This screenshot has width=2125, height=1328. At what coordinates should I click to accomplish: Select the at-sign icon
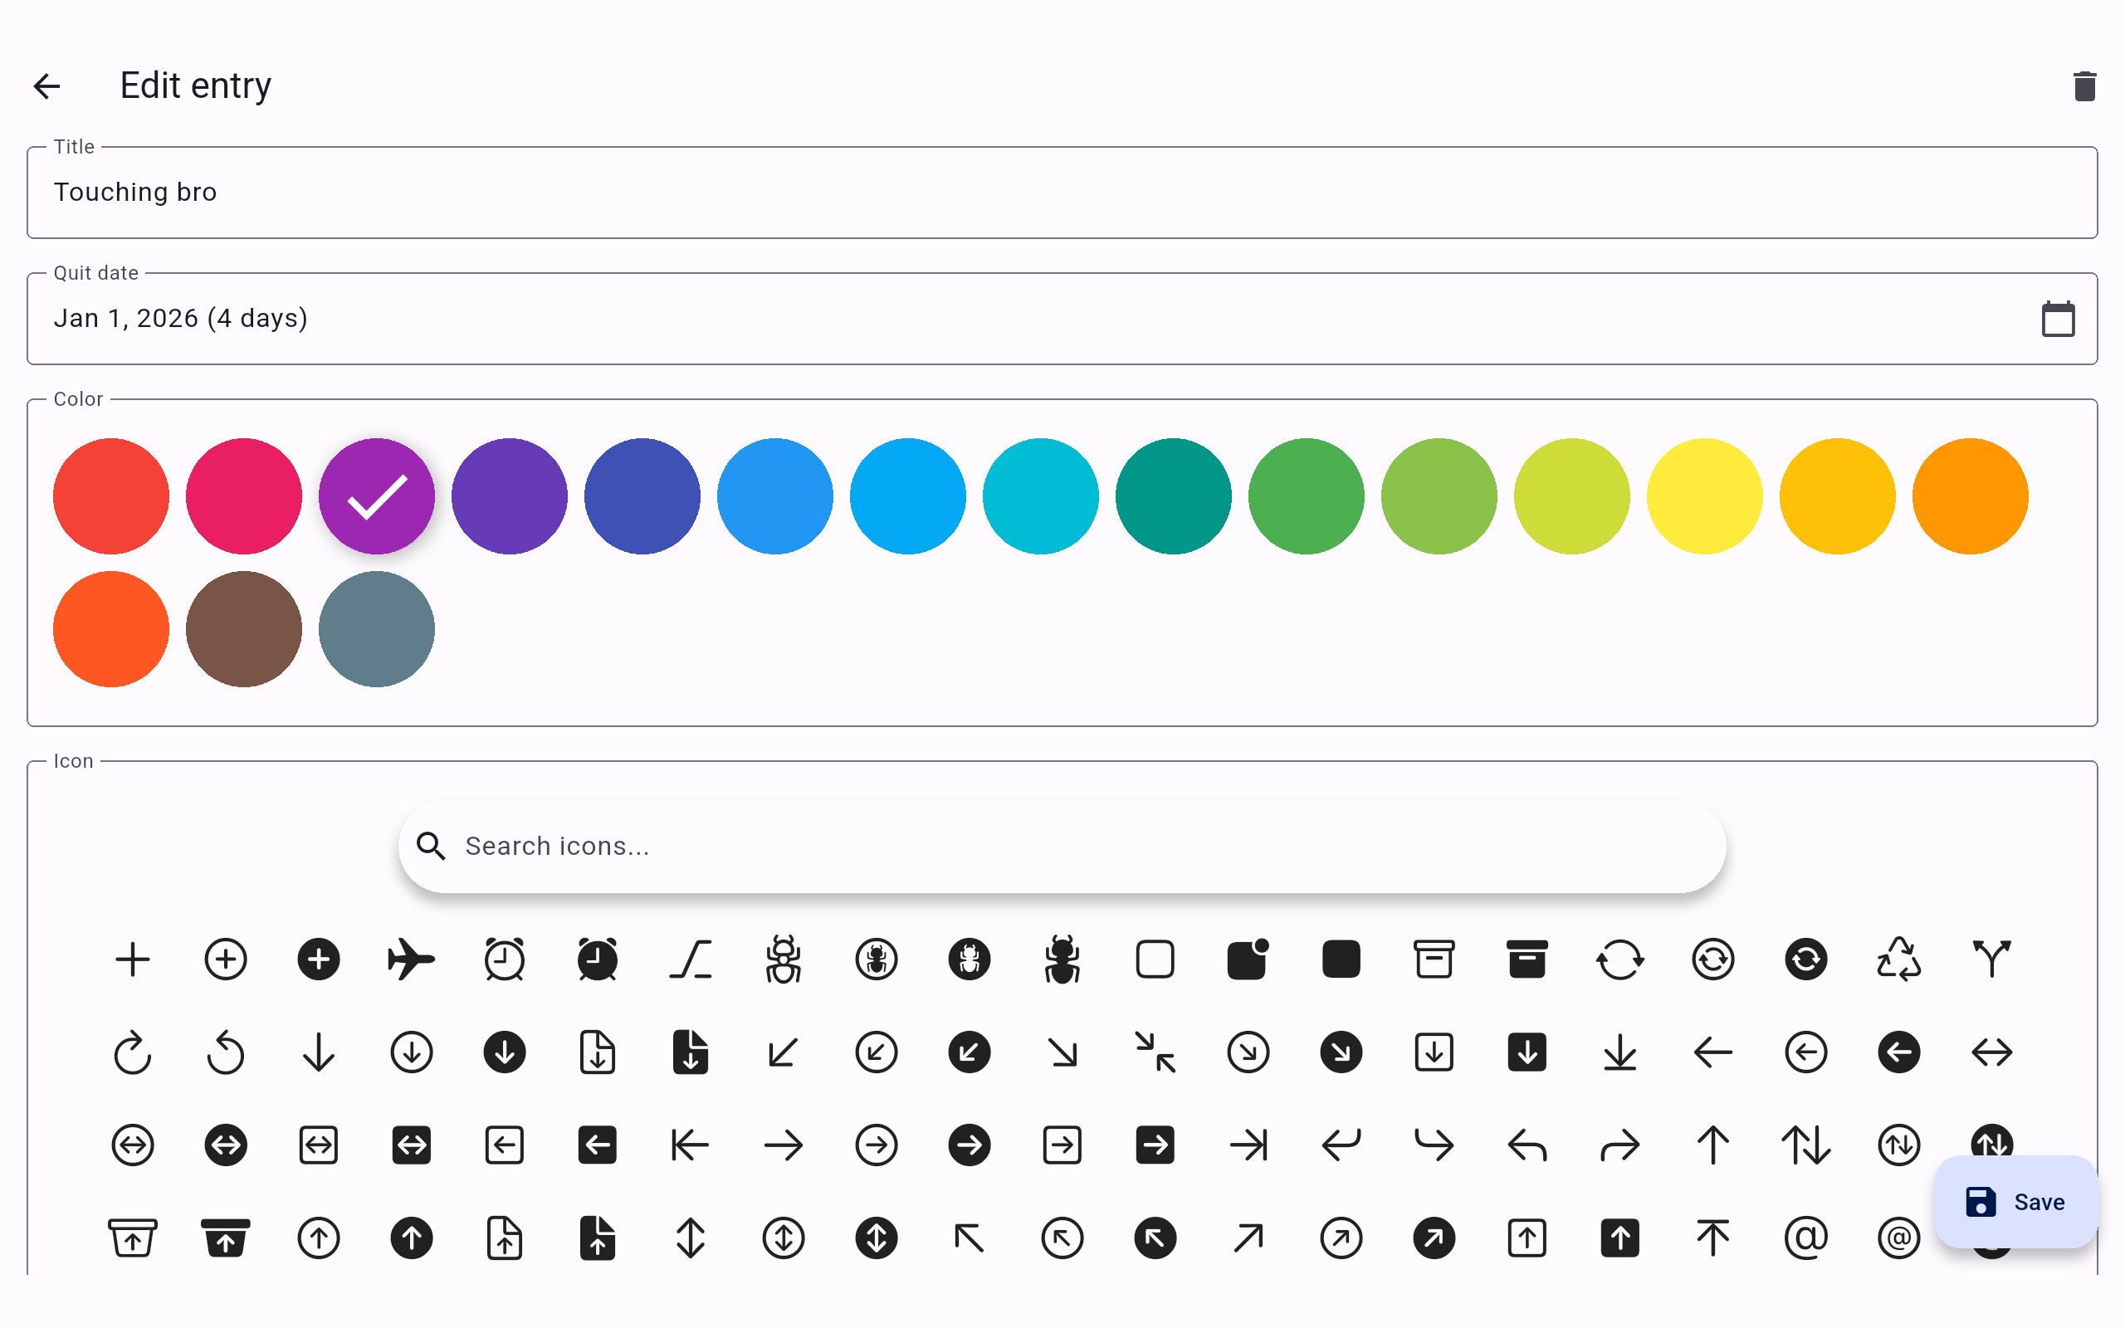(x=1805, y=1238)
